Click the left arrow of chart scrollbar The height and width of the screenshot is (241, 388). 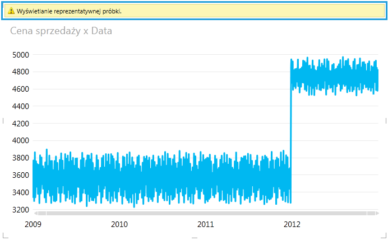[x=36, y=213]
